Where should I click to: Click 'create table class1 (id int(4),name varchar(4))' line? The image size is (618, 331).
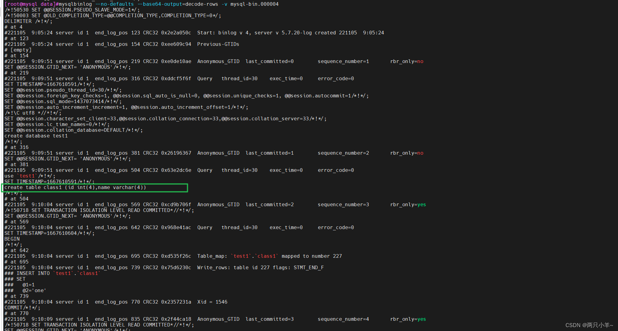[x=75, y=187]
